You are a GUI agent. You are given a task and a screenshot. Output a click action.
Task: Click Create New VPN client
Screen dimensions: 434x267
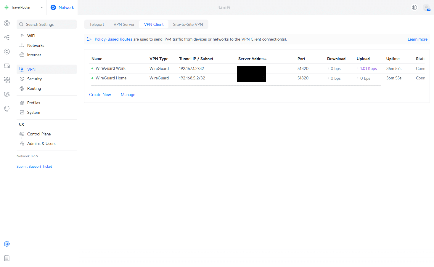[100, 95]
